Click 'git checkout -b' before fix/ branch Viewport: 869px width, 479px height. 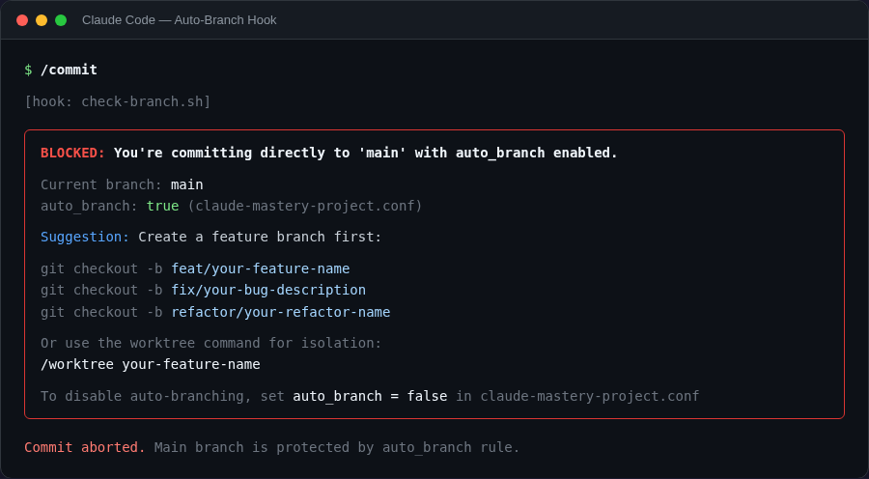101,290
